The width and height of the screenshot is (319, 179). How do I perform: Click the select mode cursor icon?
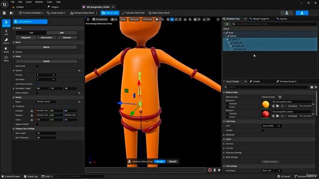[x=167, y=19]
